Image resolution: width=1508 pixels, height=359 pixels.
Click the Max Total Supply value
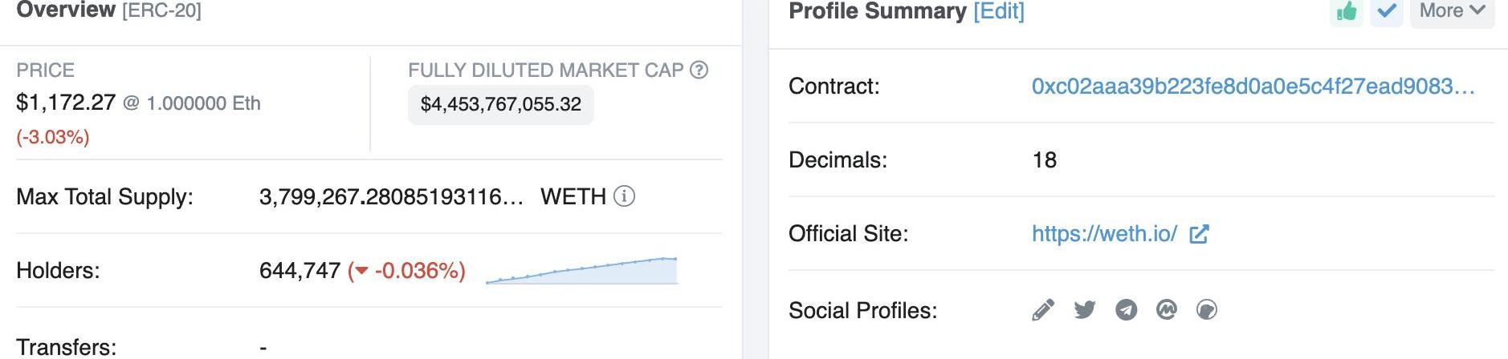tap(391, 197)
